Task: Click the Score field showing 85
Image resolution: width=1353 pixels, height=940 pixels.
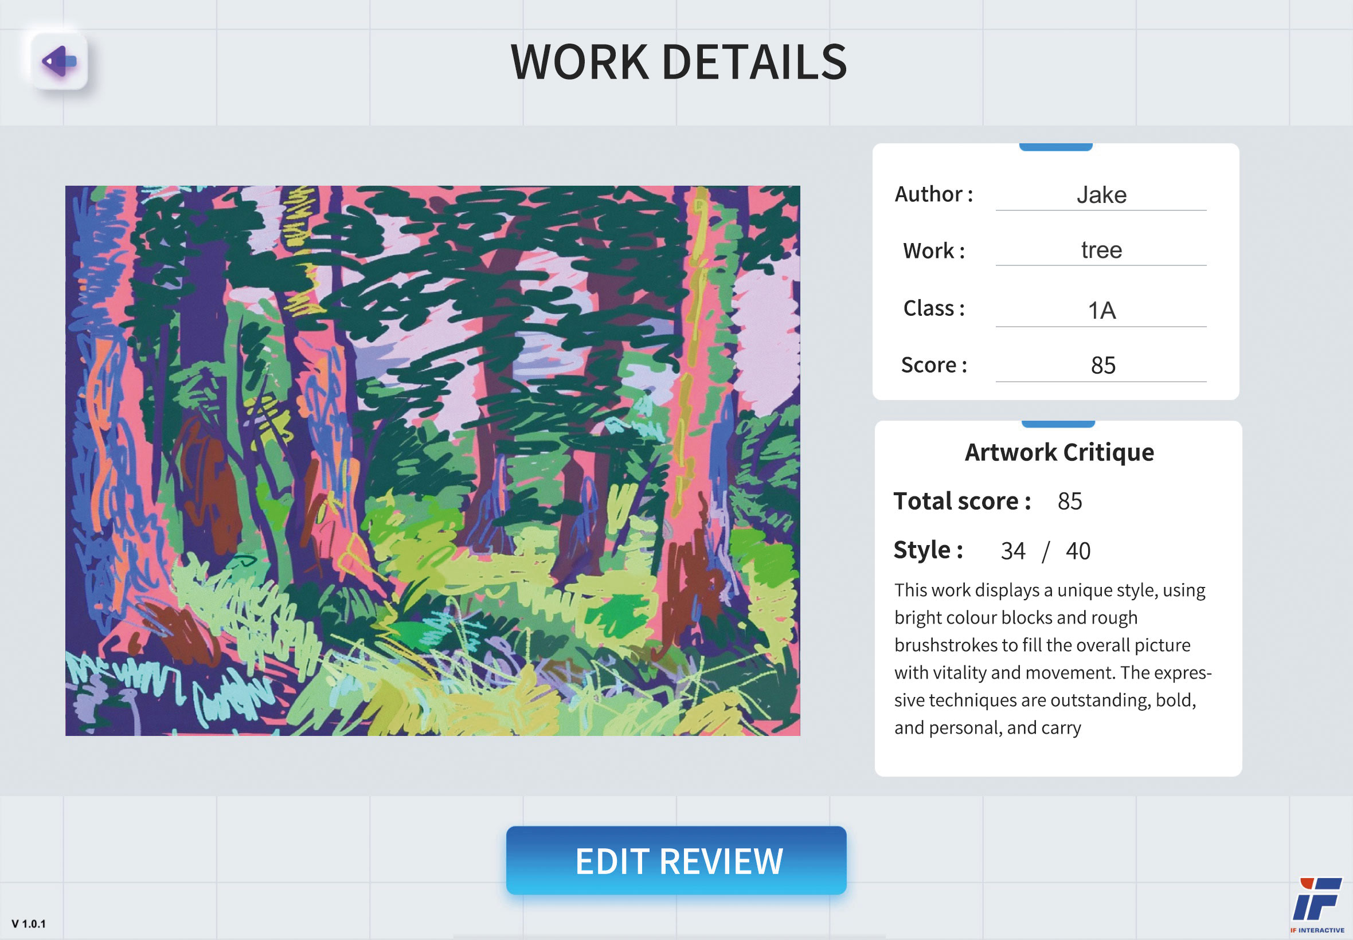Action: tap(1101, 366)
